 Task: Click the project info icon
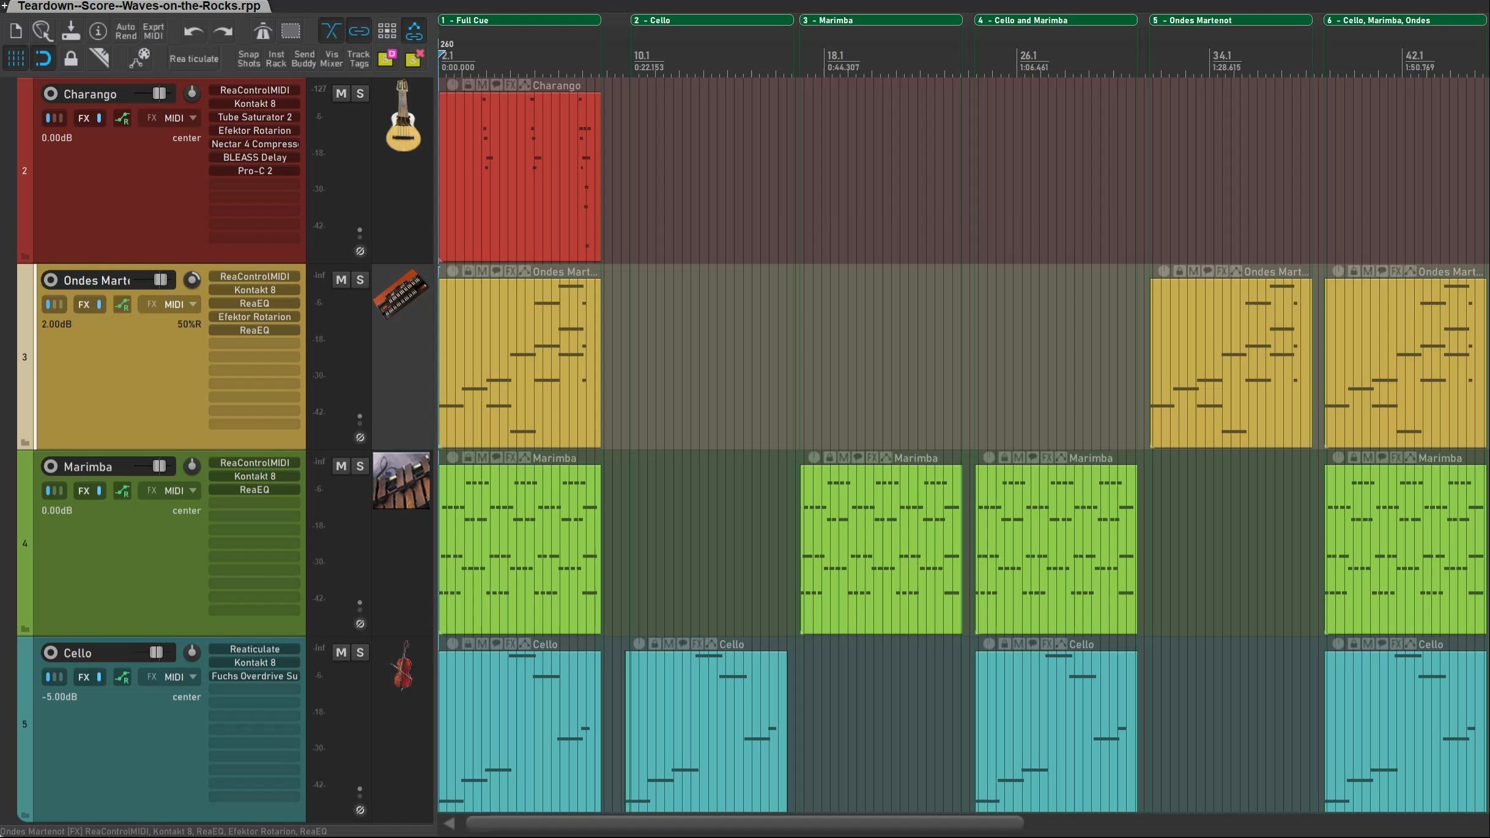pyautogui.click(x=98, y=31)
